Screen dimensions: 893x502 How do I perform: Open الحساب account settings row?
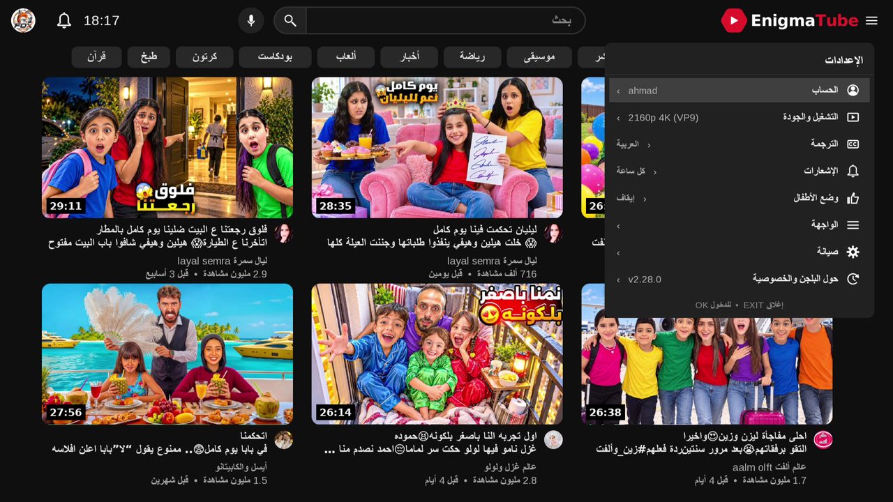[740, 91]
